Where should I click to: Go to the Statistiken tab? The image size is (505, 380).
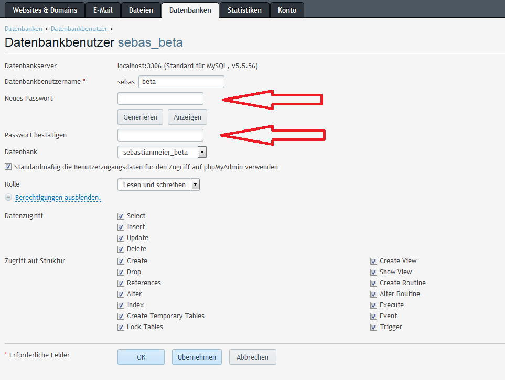click(244, 10)
